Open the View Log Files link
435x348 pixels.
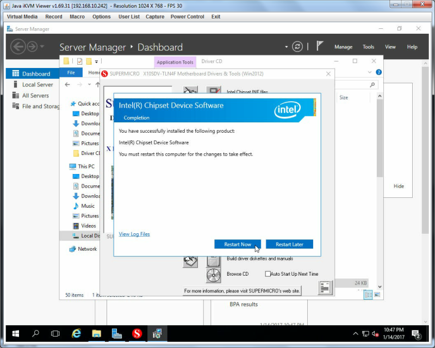pyautogui.click(x=134, y=234)
